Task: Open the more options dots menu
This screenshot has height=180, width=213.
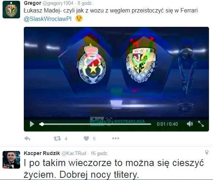Action: tap(116, 138)
